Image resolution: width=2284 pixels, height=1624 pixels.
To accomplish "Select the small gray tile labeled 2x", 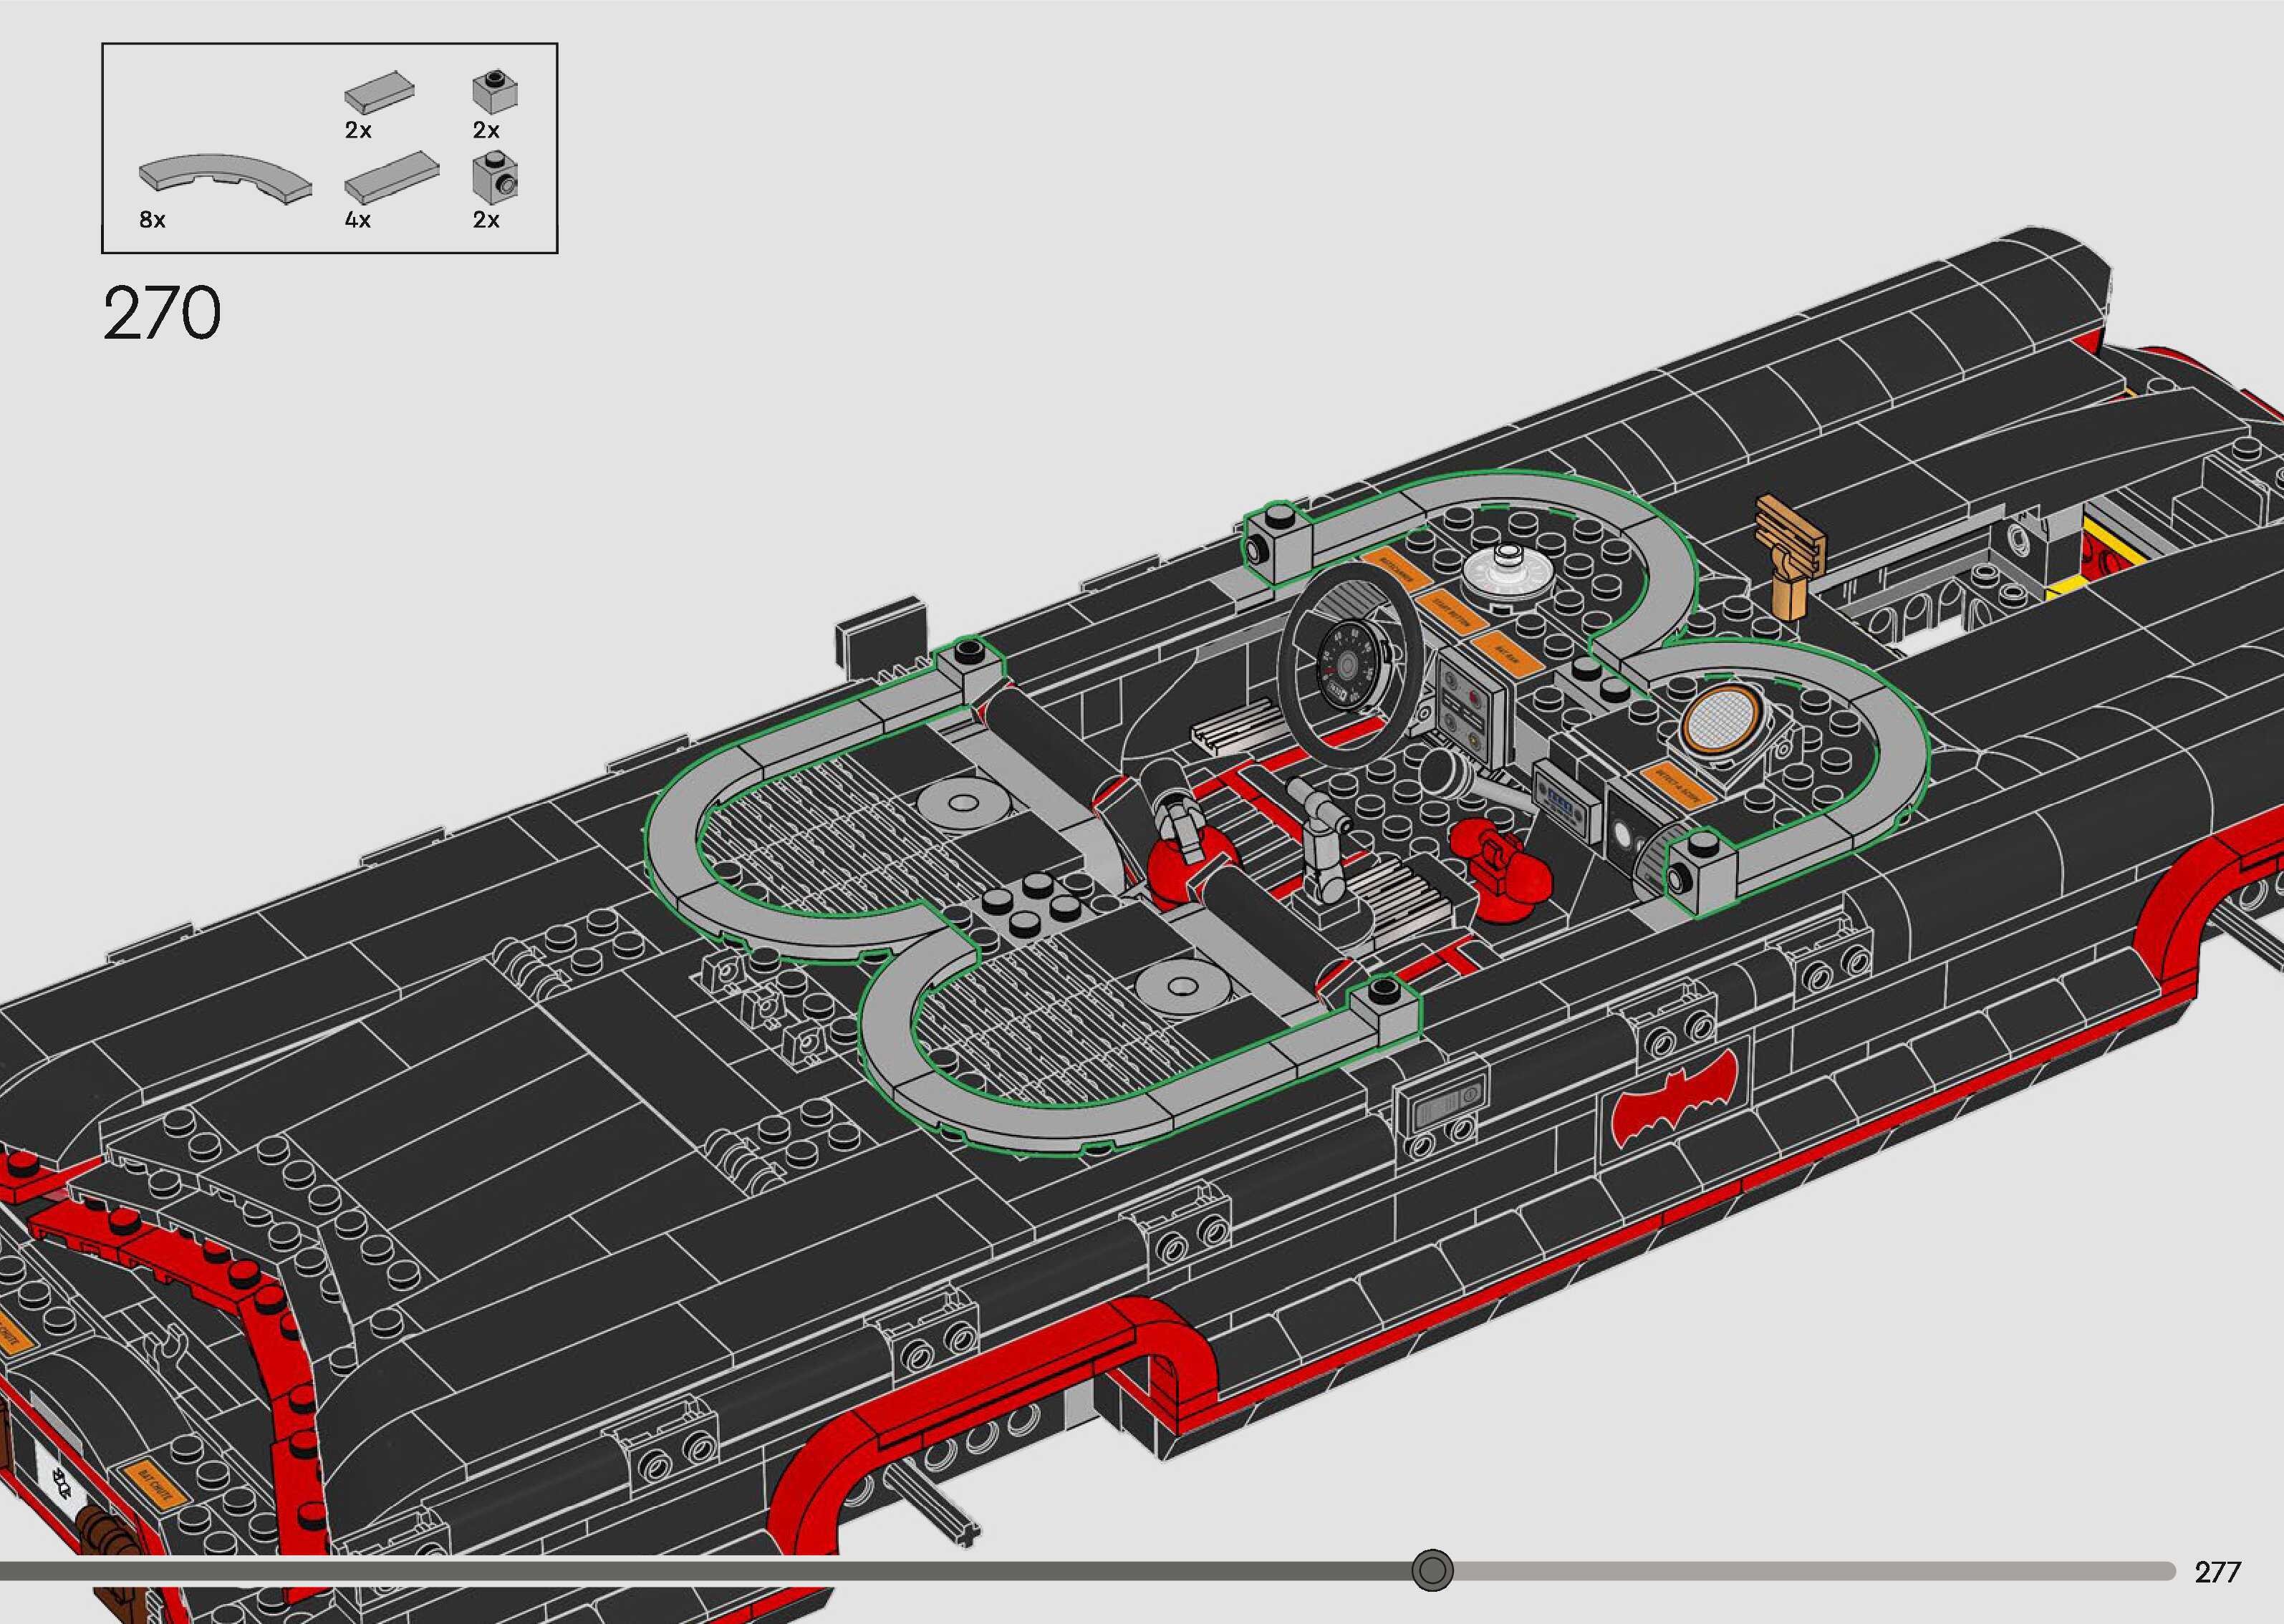I will (x=379, y=92).
